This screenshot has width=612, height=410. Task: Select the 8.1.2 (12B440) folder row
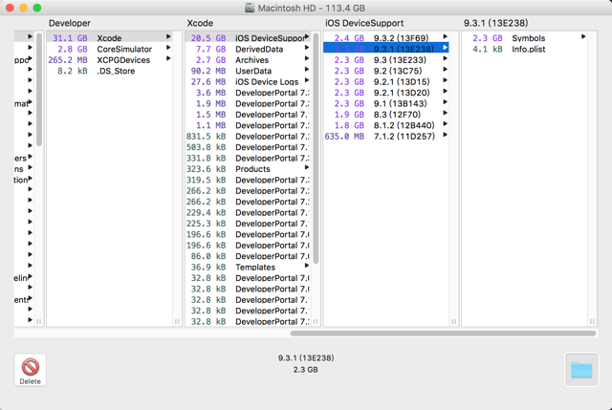[386, 125]
